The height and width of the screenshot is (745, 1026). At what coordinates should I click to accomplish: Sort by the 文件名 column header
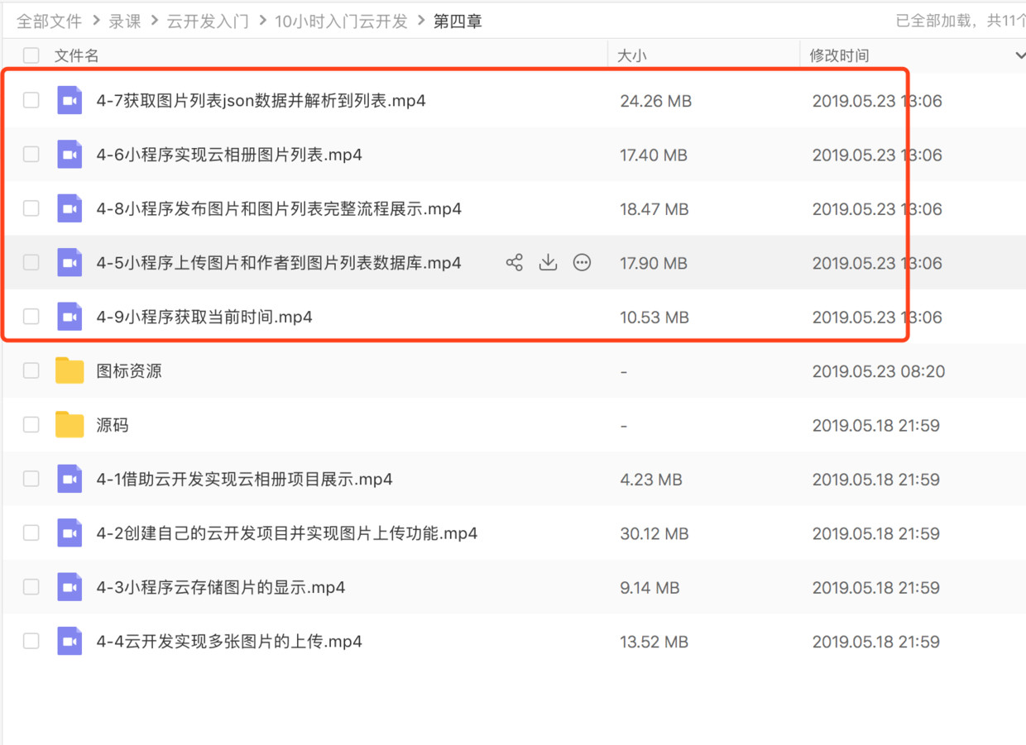76,55
